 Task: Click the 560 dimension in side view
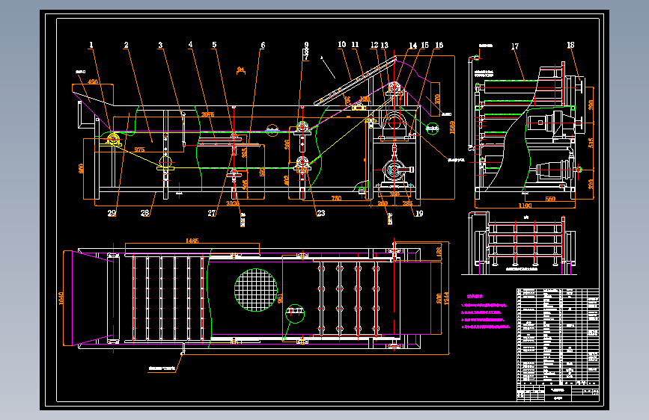click(550, 199)
